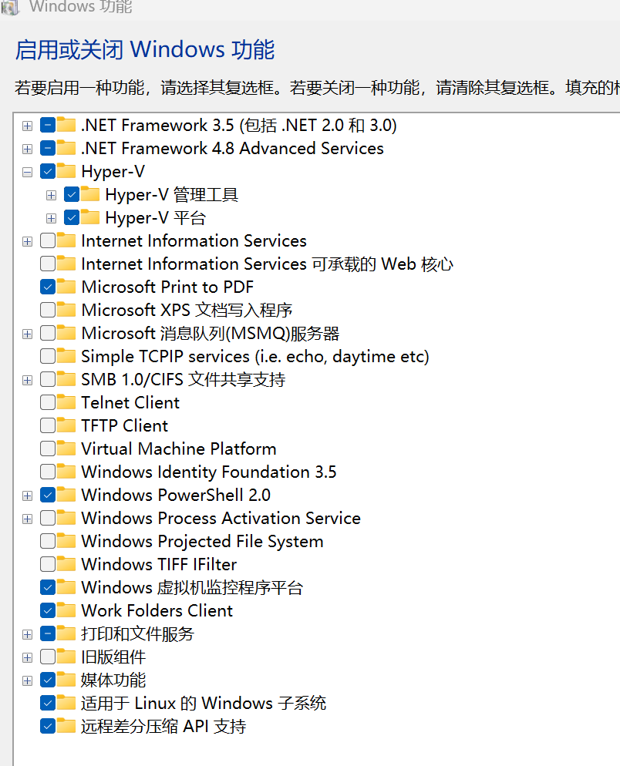Uncheck Work Folders Client checkbox
This screenshot has width=620, height=766.
point(48,610)
